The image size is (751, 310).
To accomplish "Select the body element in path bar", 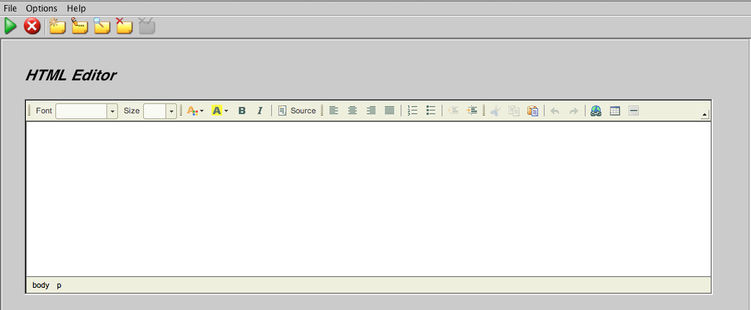I will 41,285.
